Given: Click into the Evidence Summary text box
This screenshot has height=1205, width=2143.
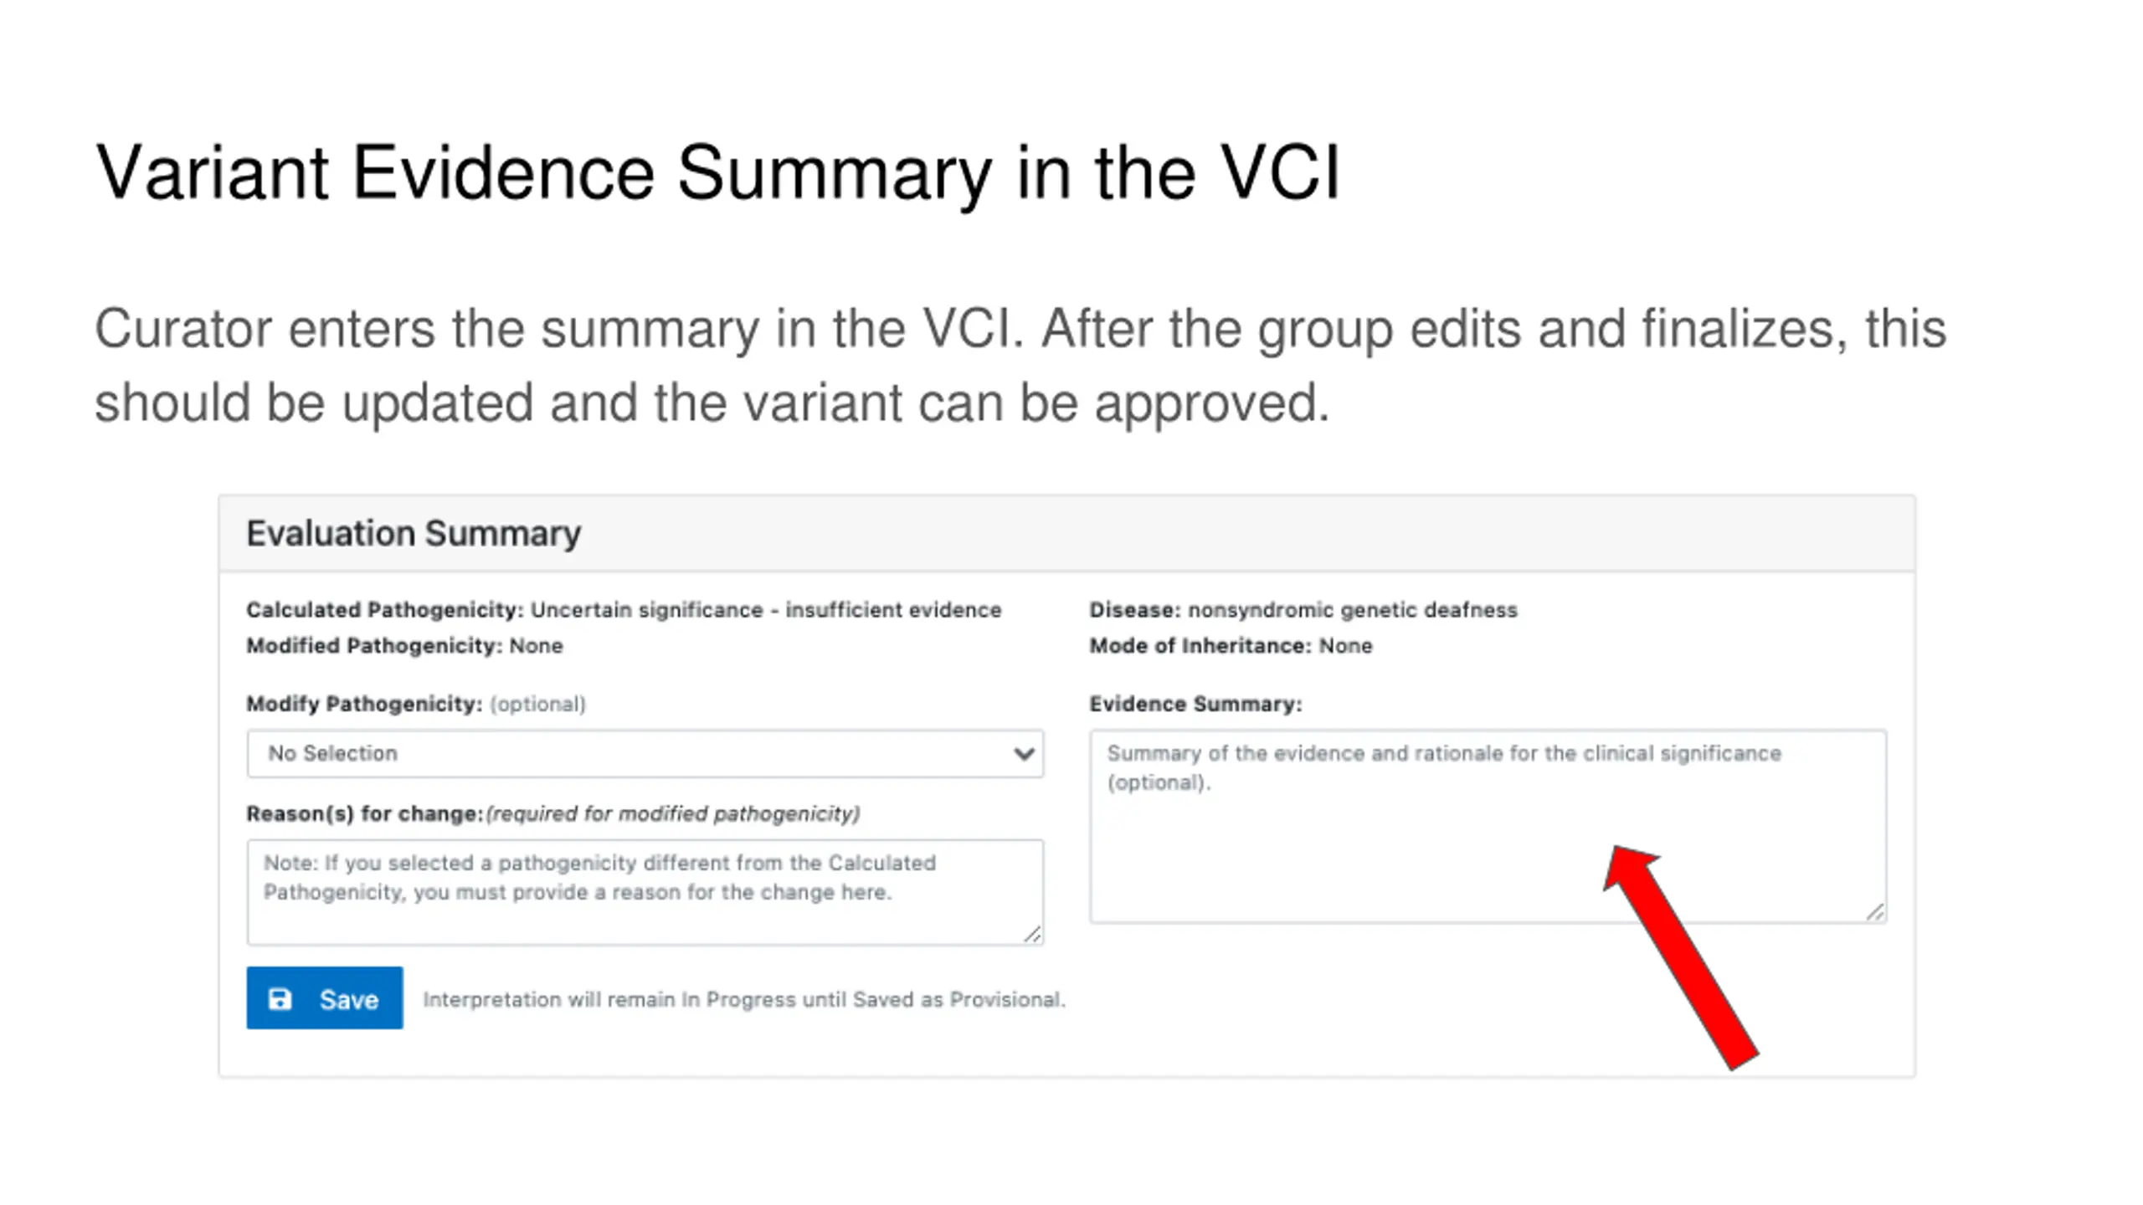Looking at the screenshot, I should tap(1488, 827).
